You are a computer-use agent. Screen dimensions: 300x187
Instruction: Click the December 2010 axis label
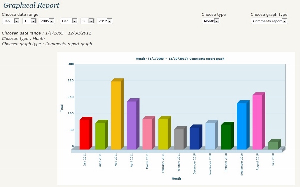(194, 164)
